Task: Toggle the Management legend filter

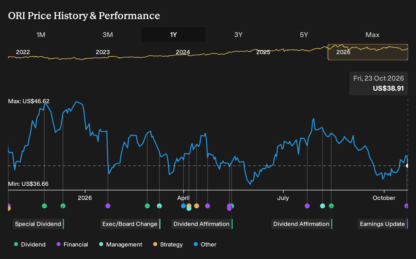Action: coord(121,244)
